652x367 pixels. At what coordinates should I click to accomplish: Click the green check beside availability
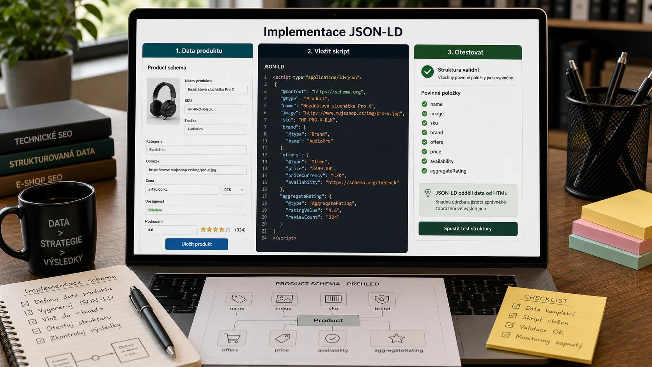(x=424, y=161)
